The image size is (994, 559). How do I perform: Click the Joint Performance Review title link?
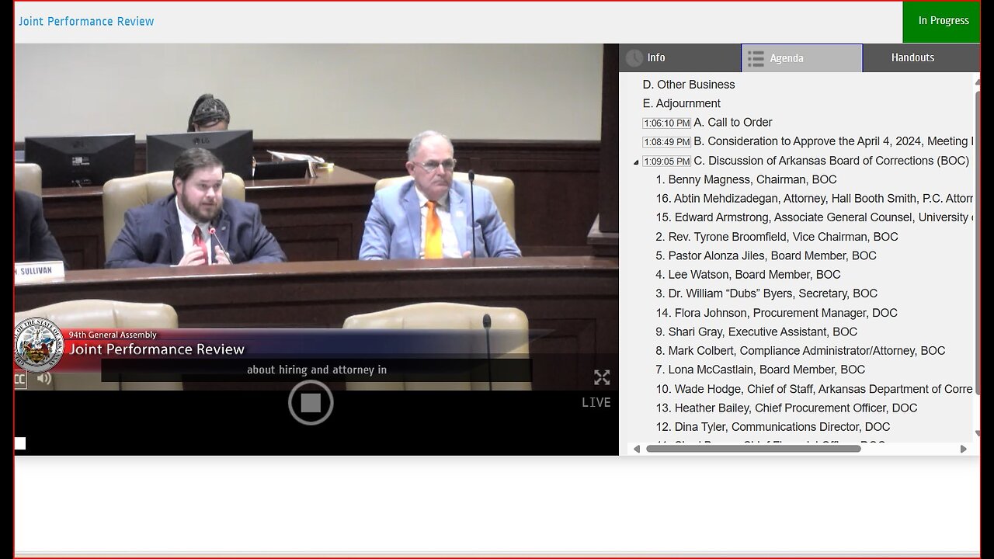coord(86,21)
